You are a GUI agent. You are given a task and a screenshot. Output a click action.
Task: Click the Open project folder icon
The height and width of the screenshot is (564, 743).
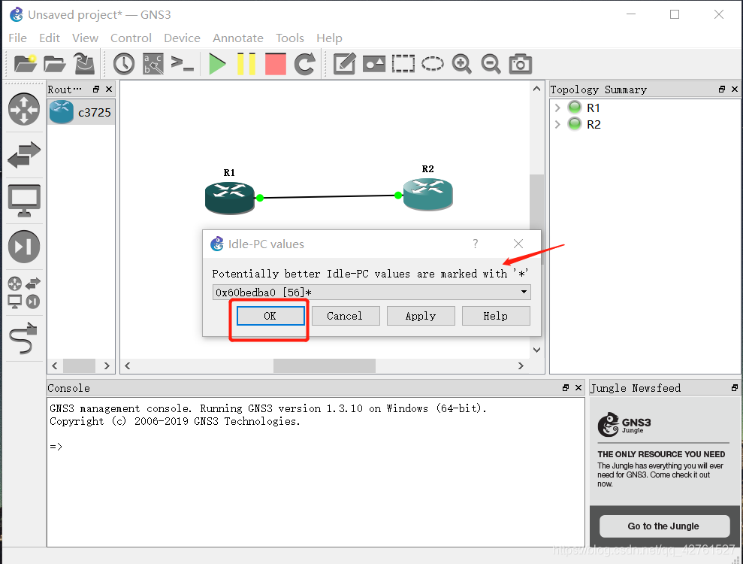[55, 64]
